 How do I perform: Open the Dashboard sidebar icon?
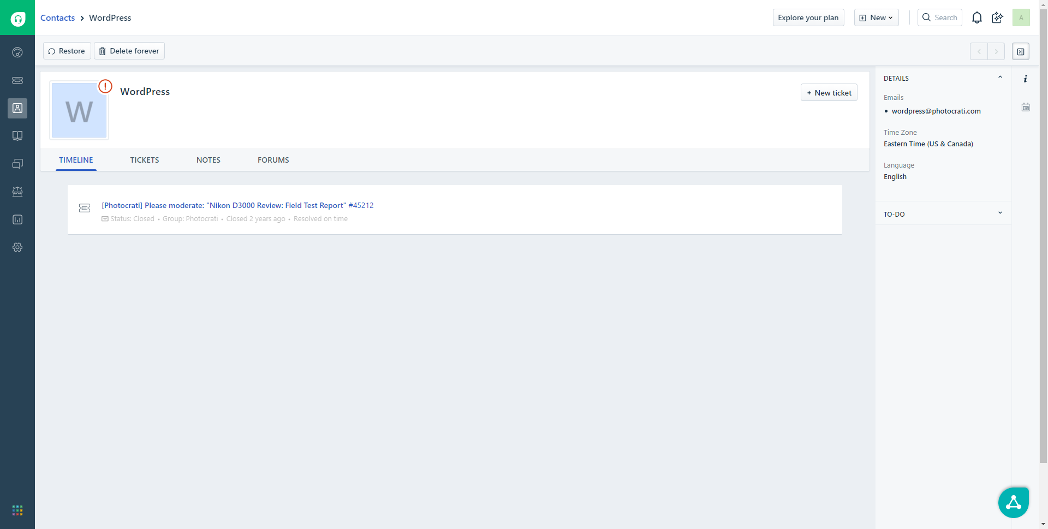coord(17,52)
